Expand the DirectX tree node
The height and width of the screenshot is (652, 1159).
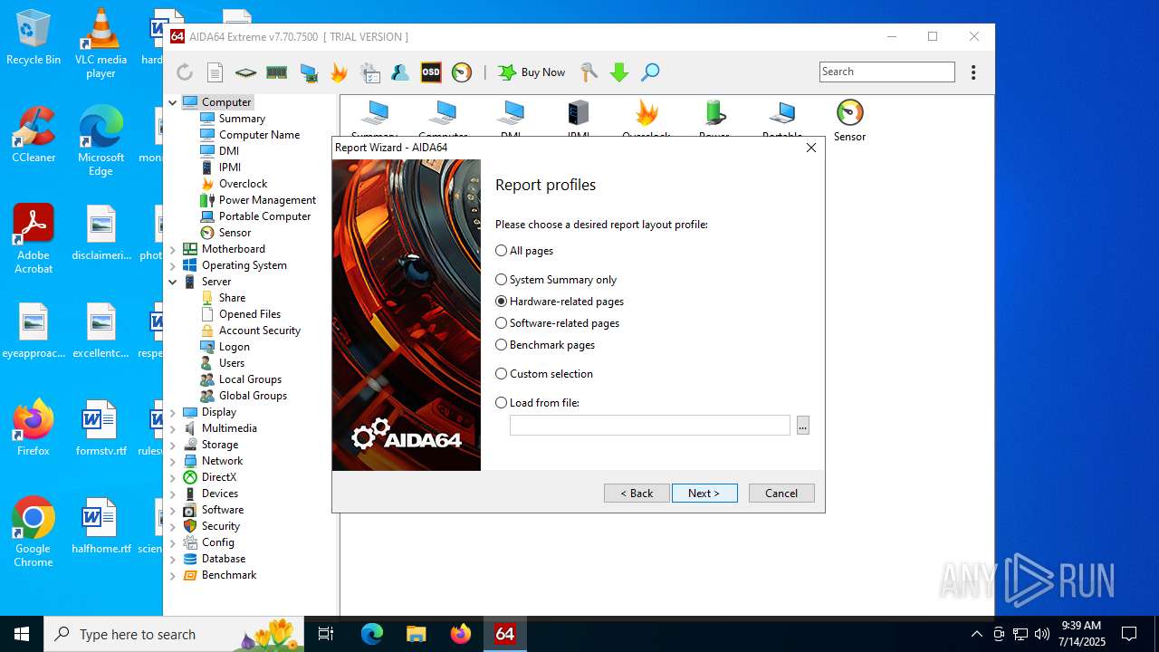pos(173,477)
